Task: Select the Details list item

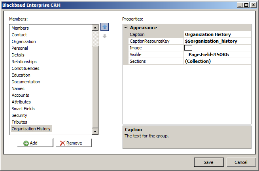Action: tap(18, 55)
